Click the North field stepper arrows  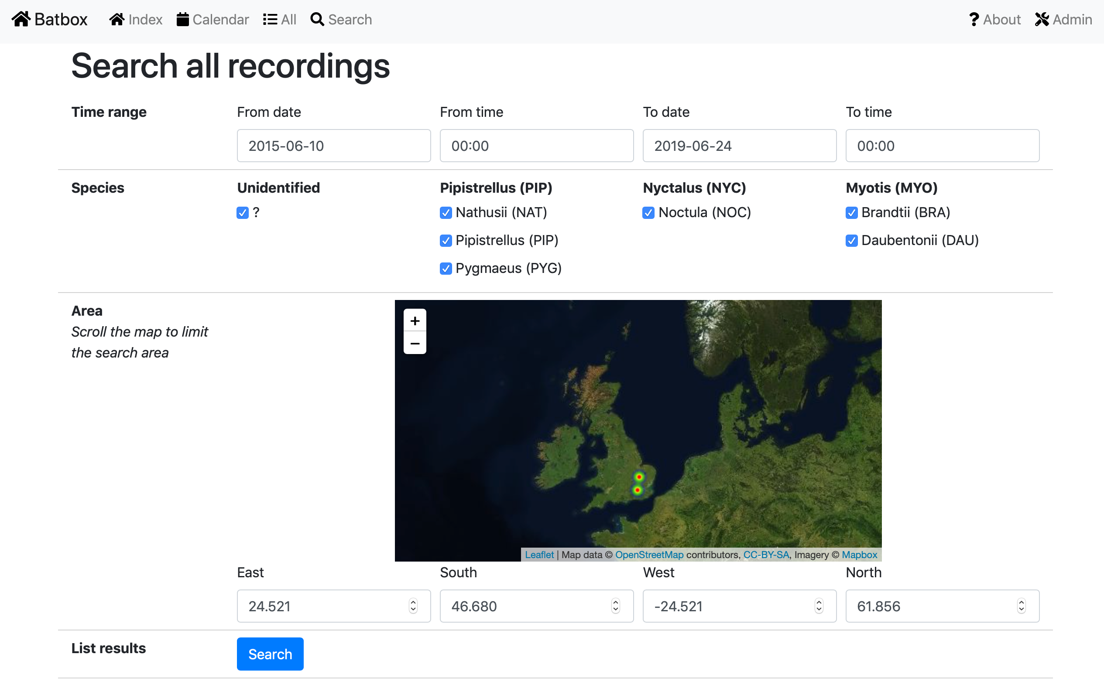pos(1022,606)
